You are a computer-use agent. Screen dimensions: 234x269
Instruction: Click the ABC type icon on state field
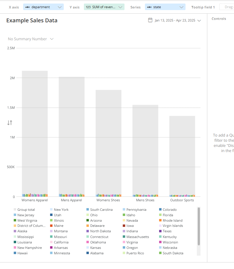pos(149,7)
